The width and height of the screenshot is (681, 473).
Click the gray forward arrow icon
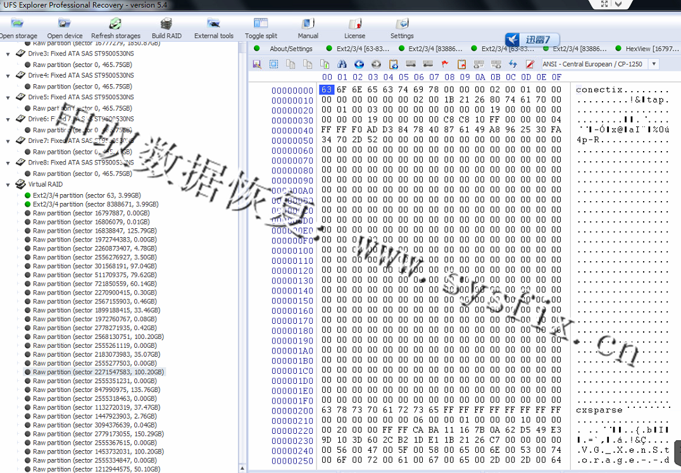pos(376,64)
